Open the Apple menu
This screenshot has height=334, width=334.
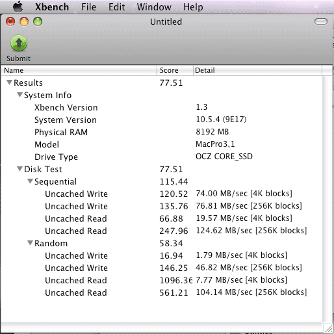click(x=18, y=6)
